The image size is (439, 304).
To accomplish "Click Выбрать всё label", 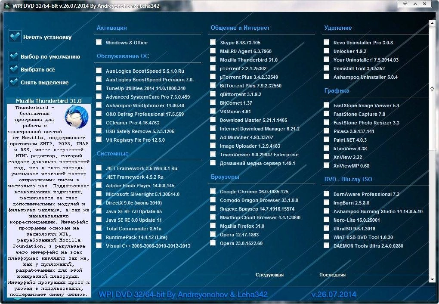I will click(38, 69).
